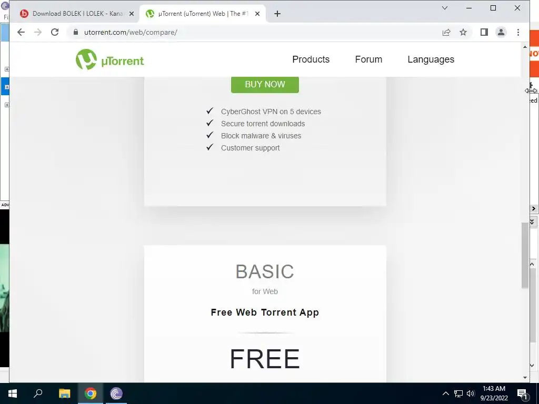Open the Languages menu

point(431,59)
